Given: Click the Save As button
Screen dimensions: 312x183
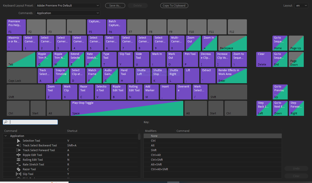Looking at the screenshot, I should click(x=115, y=6).
